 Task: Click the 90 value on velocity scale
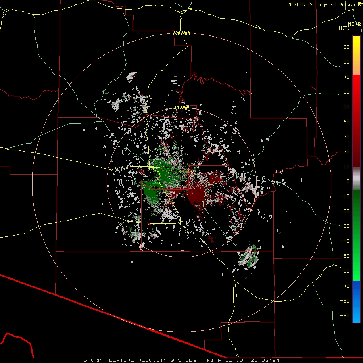346,47
